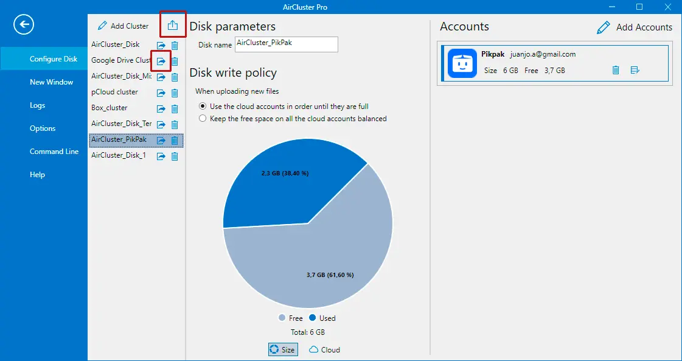Click the juanjo.a@gmail.com account text
Image resolution: width=682 pixels, height=361 pixels.
click(543, 54)
